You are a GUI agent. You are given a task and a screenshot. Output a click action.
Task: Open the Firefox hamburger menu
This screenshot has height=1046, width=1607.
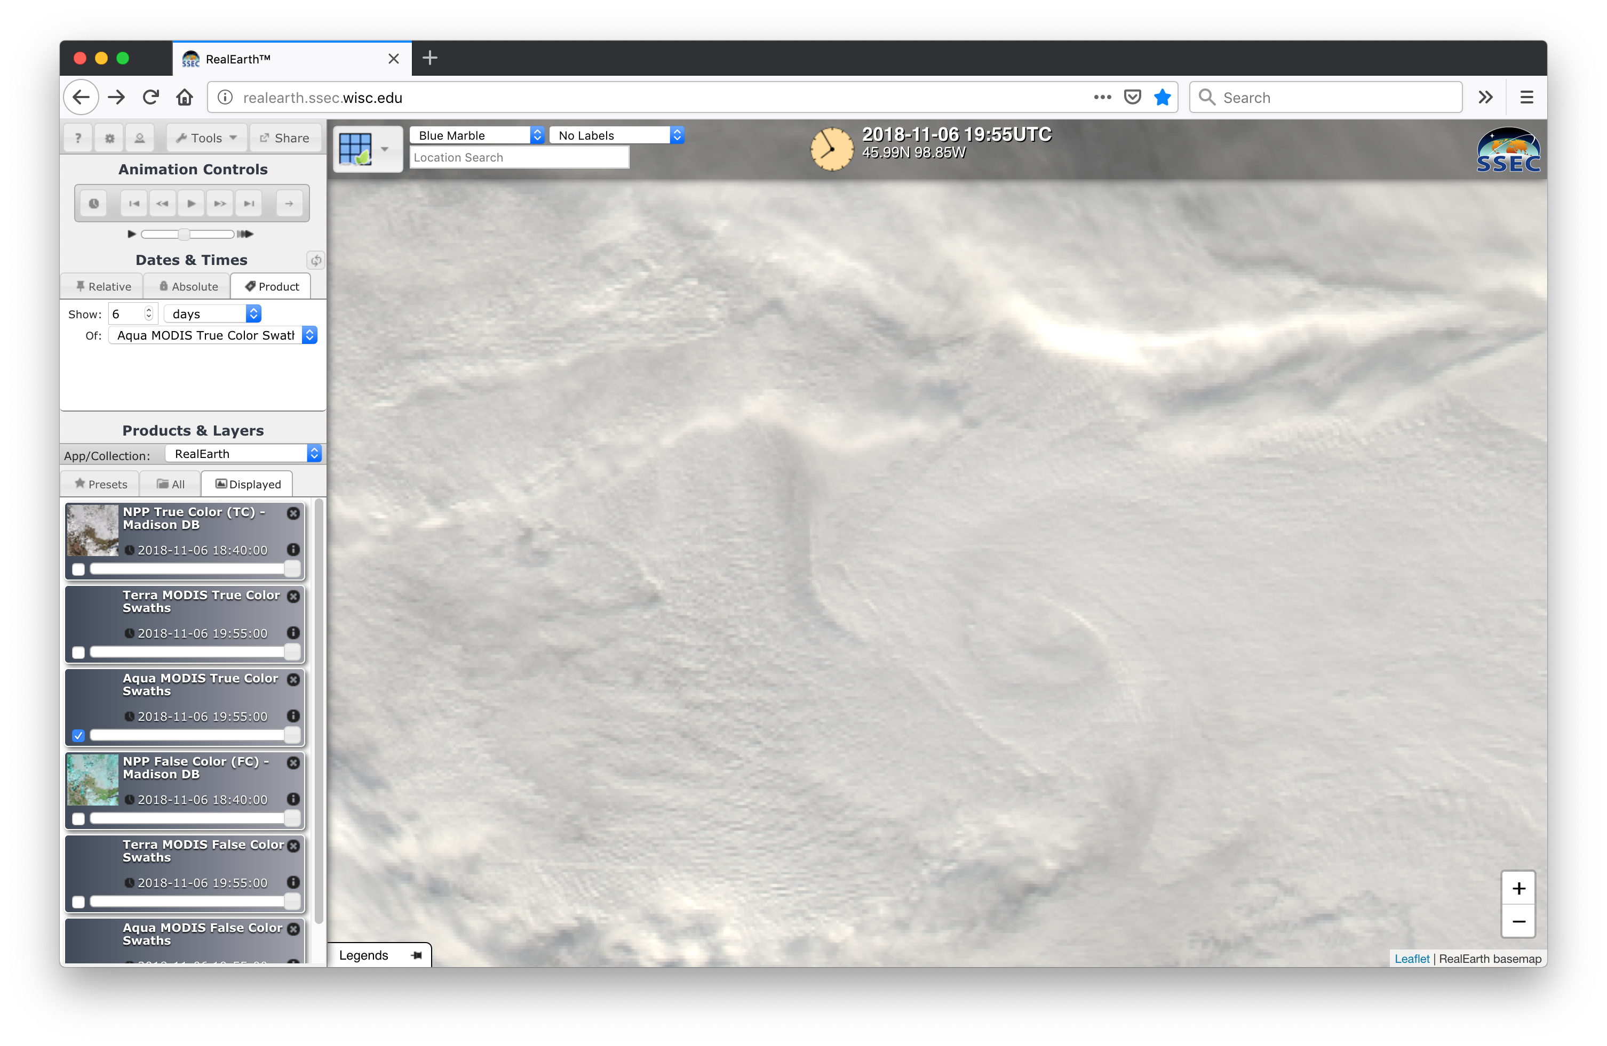[1526, 97]
